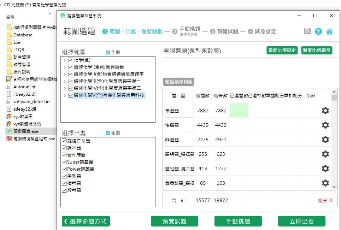Click bottom 預覽試題 green button

(x=175, y=221)
